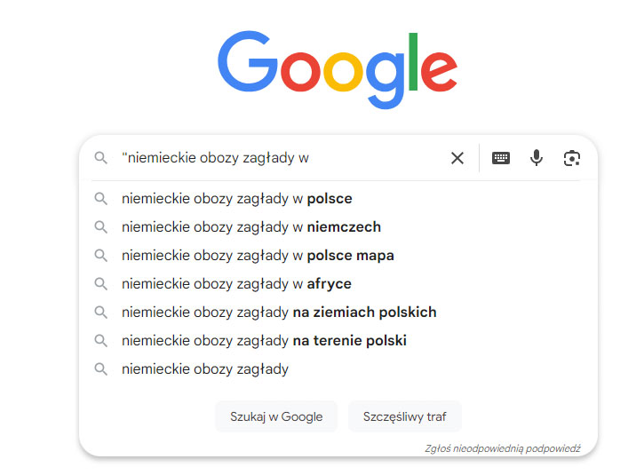Clear the search query with X icon
Viewport: 644px width, 475px height.
coord(457,158)
